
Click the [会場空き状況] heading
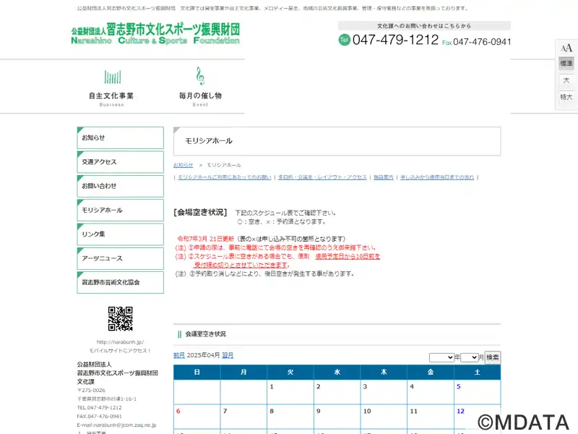click(200, 213)
